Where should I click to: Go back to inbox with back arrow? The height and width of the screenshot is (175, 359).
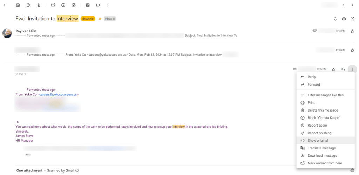(5, 5)
